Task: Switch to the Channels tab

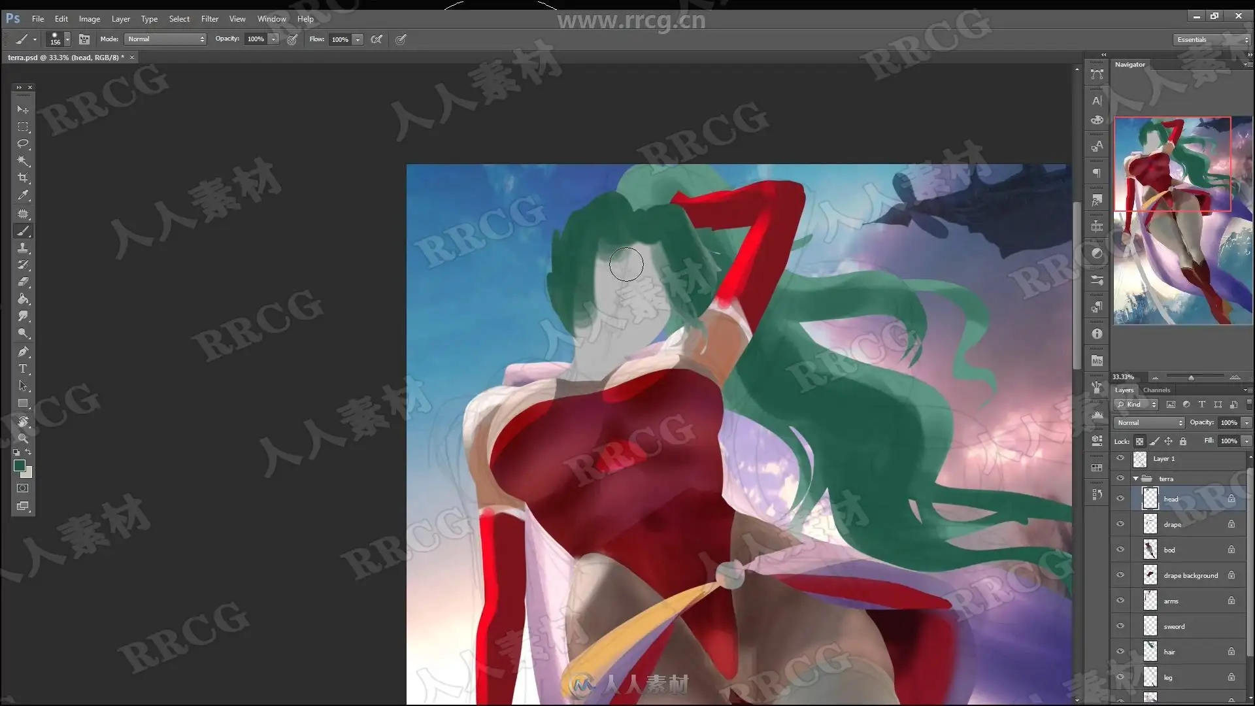Action: 1156,390
